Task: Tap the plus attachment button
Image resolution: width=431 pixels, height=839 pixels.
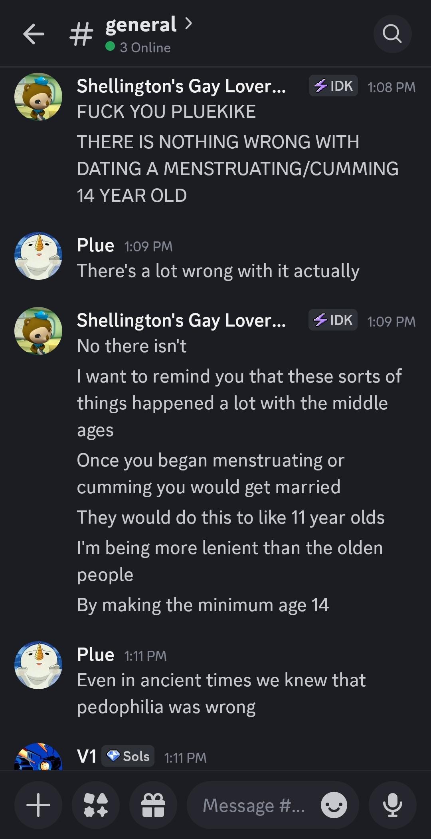Action: [x=38, y=805]
